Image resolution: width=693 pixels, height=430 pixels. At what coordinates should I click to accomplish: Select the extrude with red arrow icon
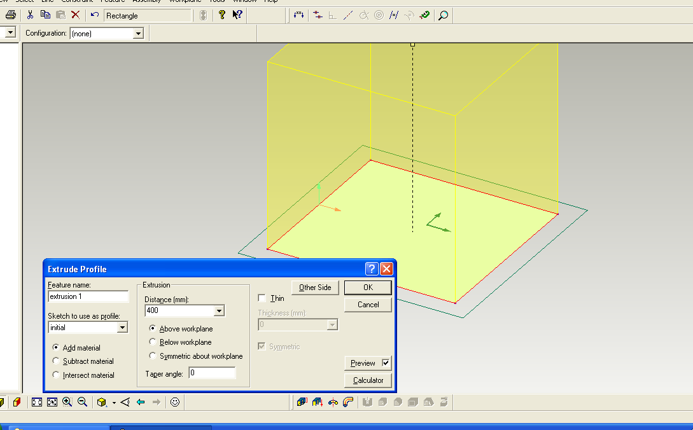[x=318, y=402]
